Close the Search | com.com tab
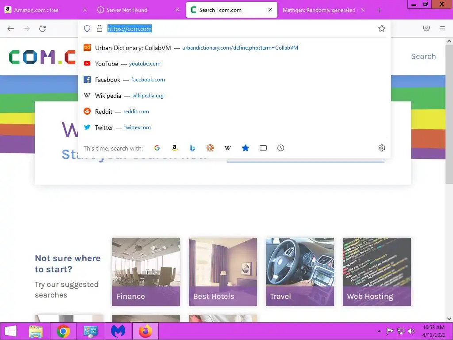 click(x=270, y=10)
